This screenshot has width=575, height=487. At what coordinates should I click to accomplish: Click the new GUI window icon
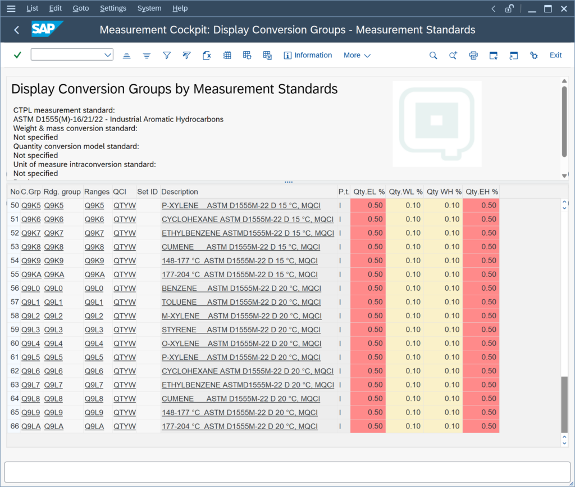tap(494, 56)
